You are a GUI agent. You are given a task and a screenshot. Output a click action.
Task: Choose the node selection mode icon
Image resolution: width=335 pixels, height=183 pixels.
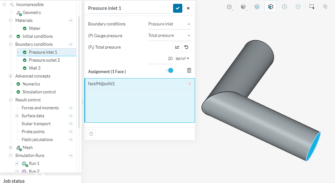(284, 6)
